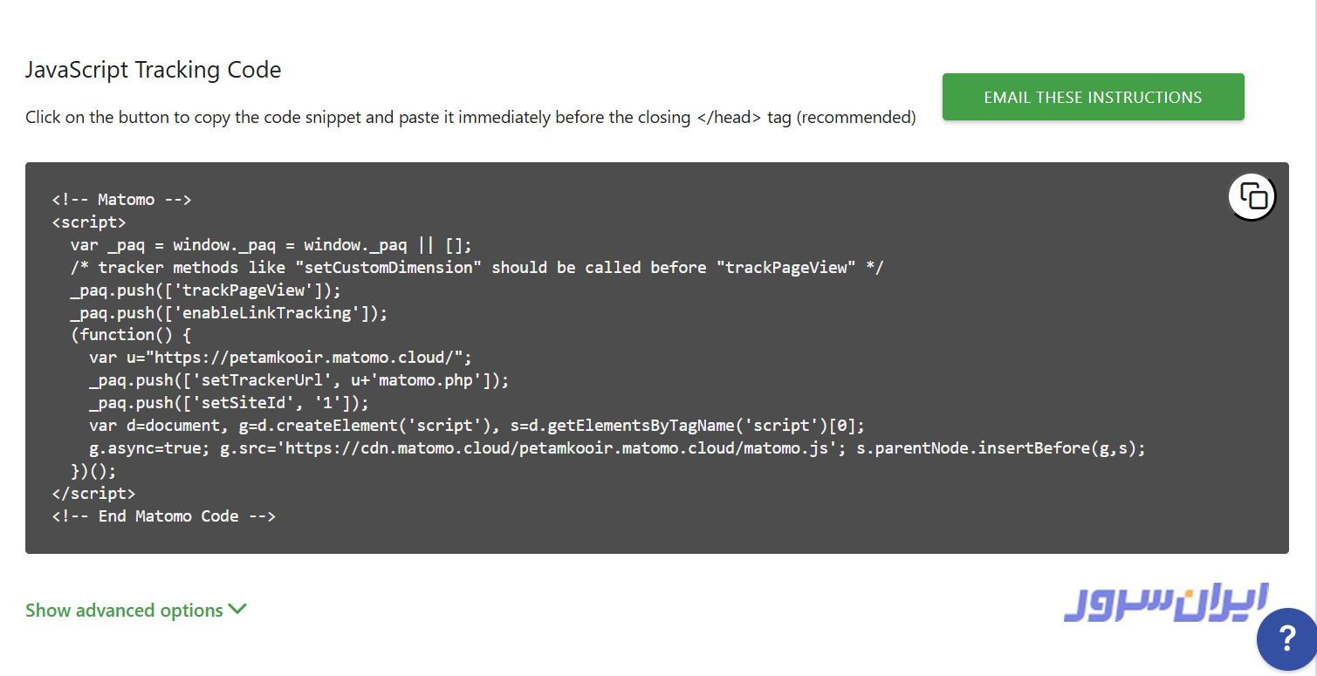Click the createElement script code line
This screenshot has height=676, width=1317.
[477, 426]
